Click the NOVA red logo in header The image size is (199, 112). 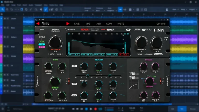(85, 30)
